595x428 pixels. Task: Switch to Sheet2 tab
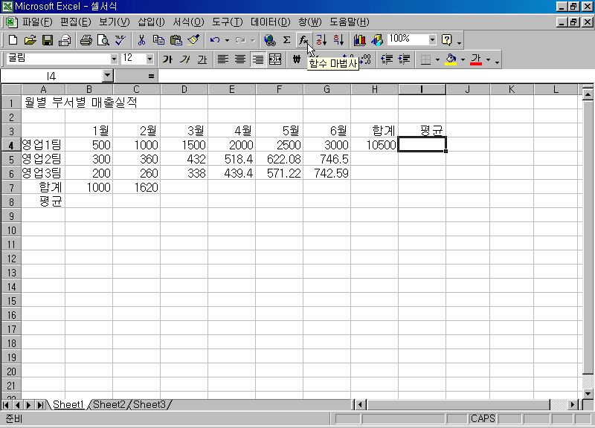tap(109, 404)
